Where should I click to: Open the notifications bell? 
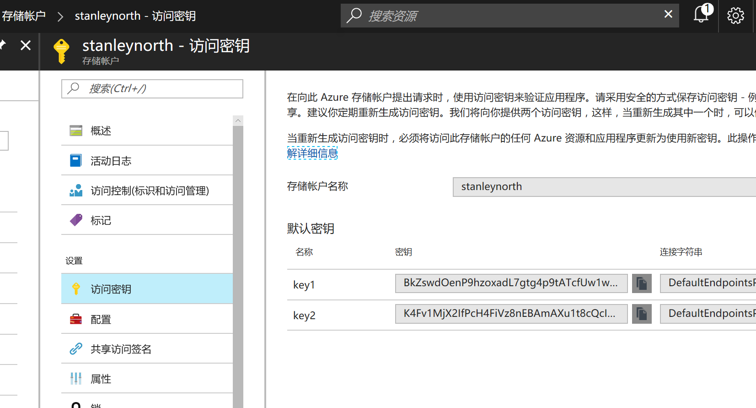coord(702,15)
